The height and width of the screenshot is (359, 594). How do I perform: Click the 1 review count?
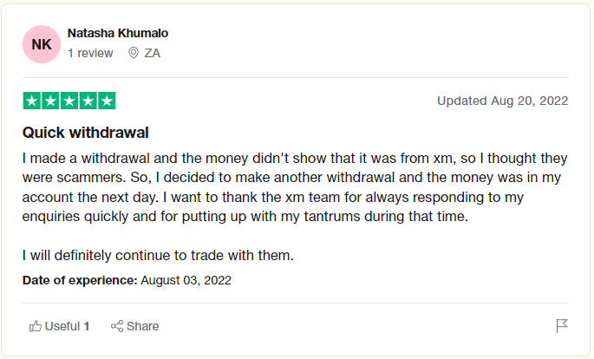pyautogui.click(x=90, y=53)
